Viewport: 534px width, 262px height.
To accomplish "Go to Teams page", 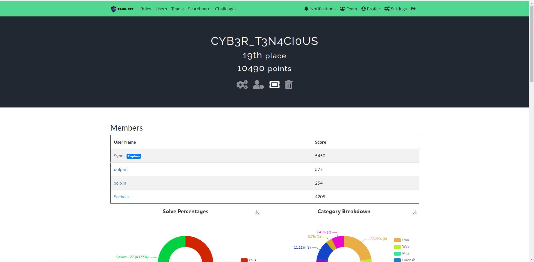I will tap(177, 9).
